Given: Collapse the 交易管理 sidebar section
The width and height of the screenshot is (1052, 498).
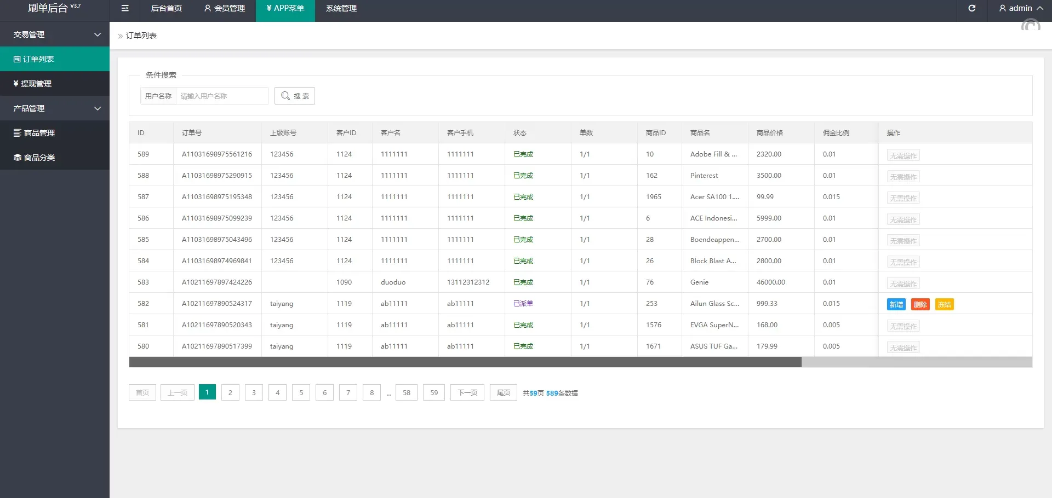Looking at the screenshot, I should 55,34.
